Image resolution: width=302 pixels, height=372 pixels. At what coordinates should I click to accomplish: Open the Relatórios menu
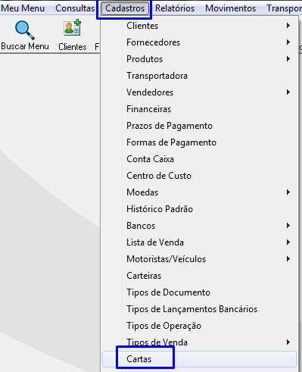point(175,8)
